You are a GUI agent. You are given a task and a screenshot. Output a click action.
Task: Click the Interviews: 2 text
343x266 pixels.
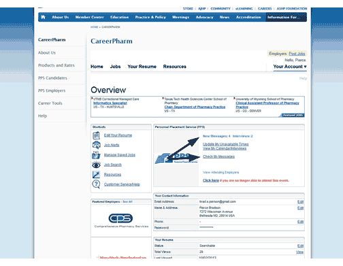point(242,136)
